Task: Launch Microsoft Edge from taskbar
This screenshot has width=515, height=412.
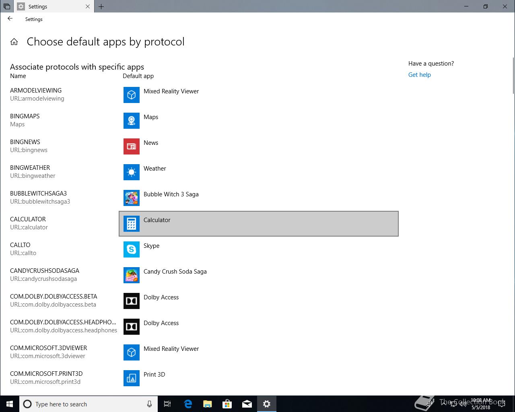Action: coord(187,404)
